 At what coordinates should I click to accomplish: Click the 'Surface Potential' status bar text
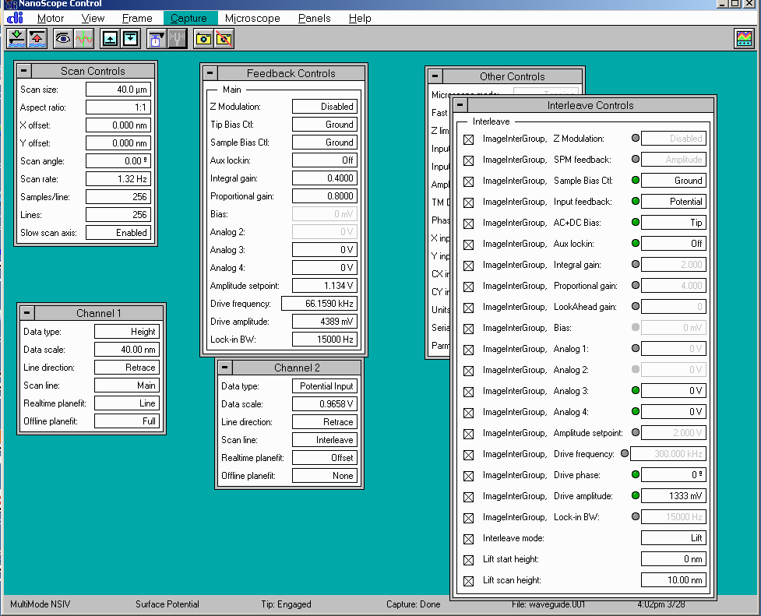pos(167,604)
